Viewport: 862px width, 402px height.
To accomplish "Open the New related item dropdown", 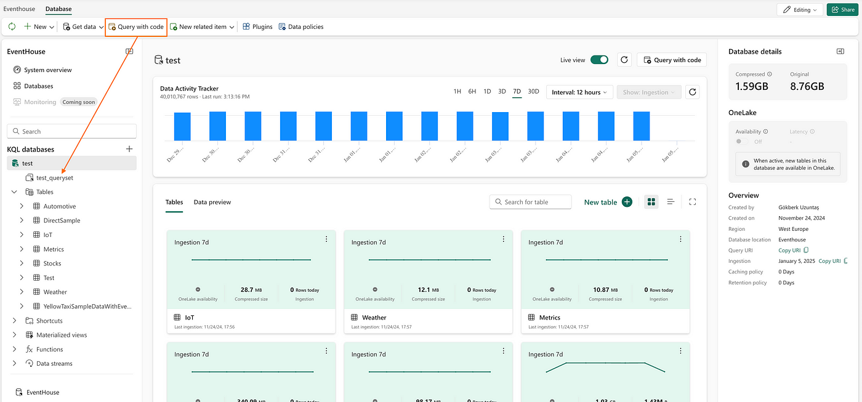I will click(x=202, y=27).
